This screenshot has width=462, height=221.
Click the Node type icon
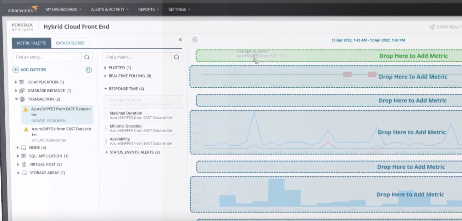pyautogui.click(x=24, y=147)
